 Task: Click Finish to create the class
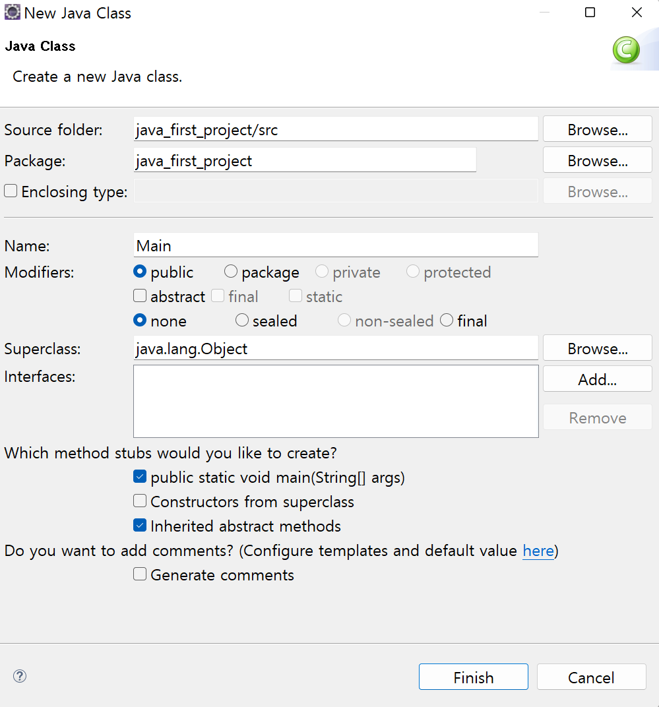pos(473,677)
